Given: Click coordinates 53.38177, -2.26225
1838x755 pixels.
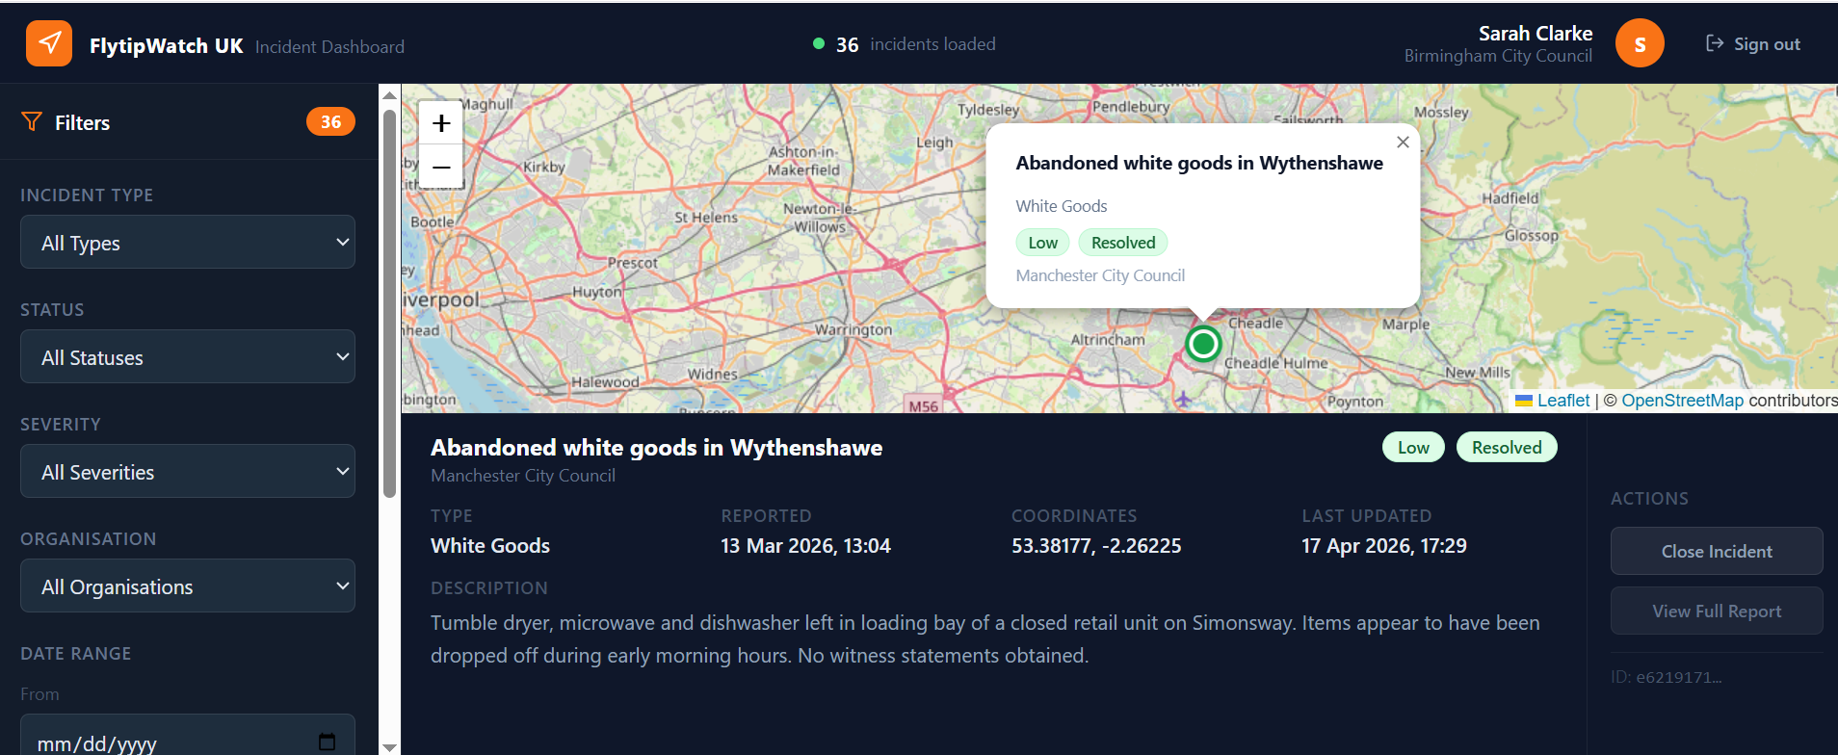Looking at the screenshot, I should coord(1096,545).
